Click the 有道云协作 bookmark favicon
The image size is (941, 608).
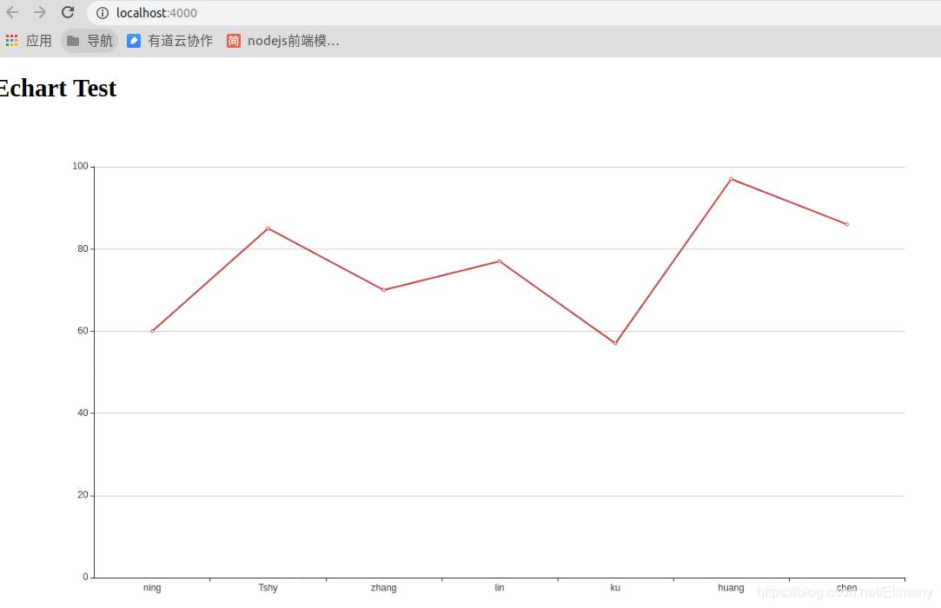coord(134,41)
